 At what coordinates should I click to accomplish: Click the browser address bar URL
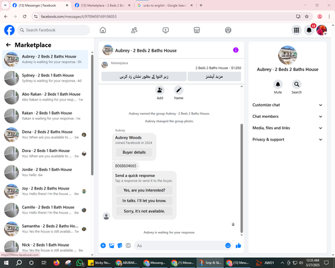coord(78,16)
